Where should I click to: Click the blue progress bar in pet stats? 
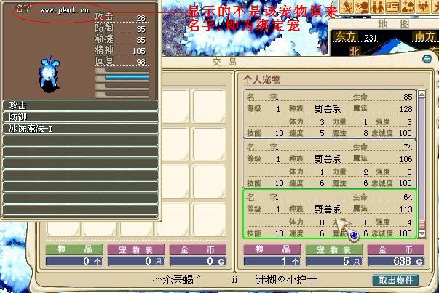pyautogui.click(x=127, y=76)
